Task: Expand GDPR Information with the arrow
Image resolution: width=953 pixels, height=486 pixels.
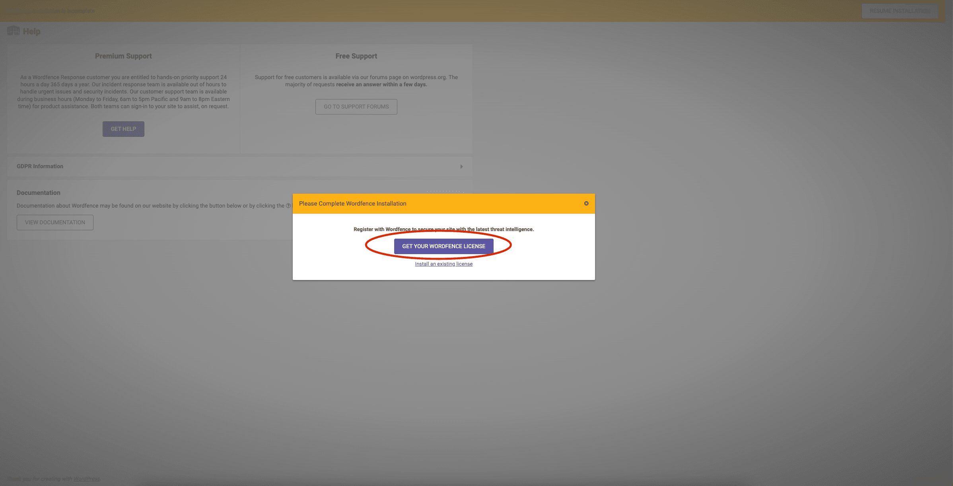Action: 461,166
